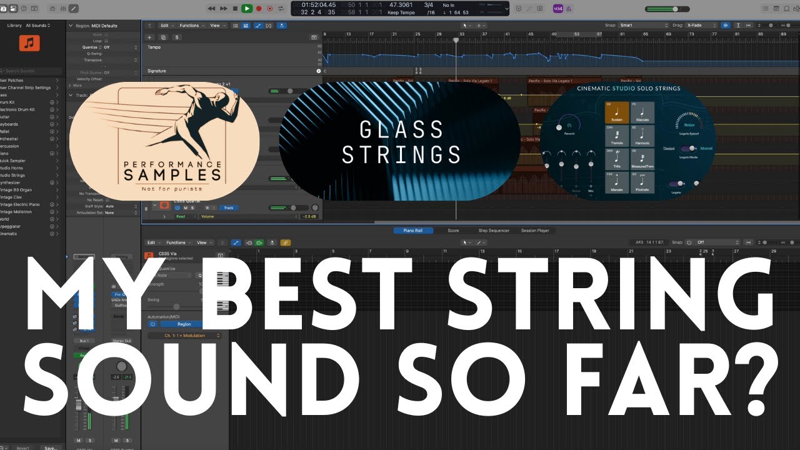Screen dimensions: 800x450
Task: Open the tracks area View menu
Action: click(216, 26)
